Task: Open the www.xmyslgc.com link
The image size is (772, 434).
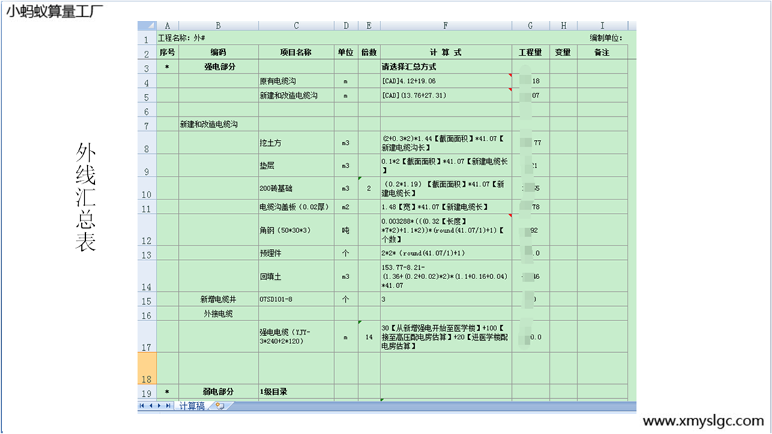Action: (x=702, y=421)
